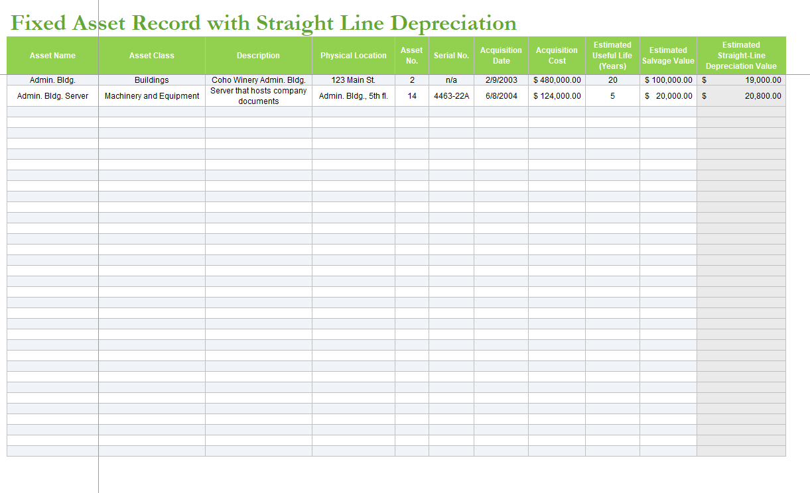
Task: Click the 'Acquisition Date' column header
Action: click(502, 56)
